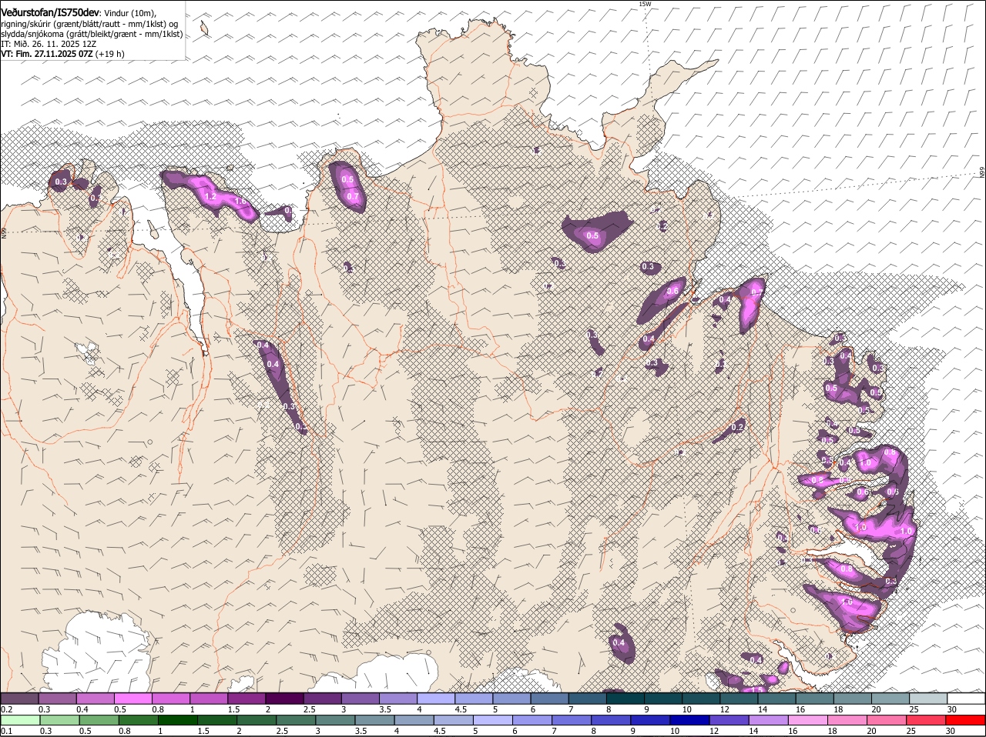Click the 2.5 label in the top legend row
Viewport: 986px width, 737px height.
(x=308, y=709)
